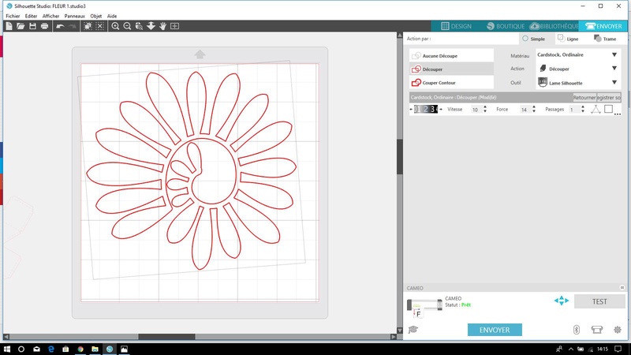Click the Enregistrer sous button
Image resolution: width=631 pixels, height=355 pixels.
coord(609,97)
